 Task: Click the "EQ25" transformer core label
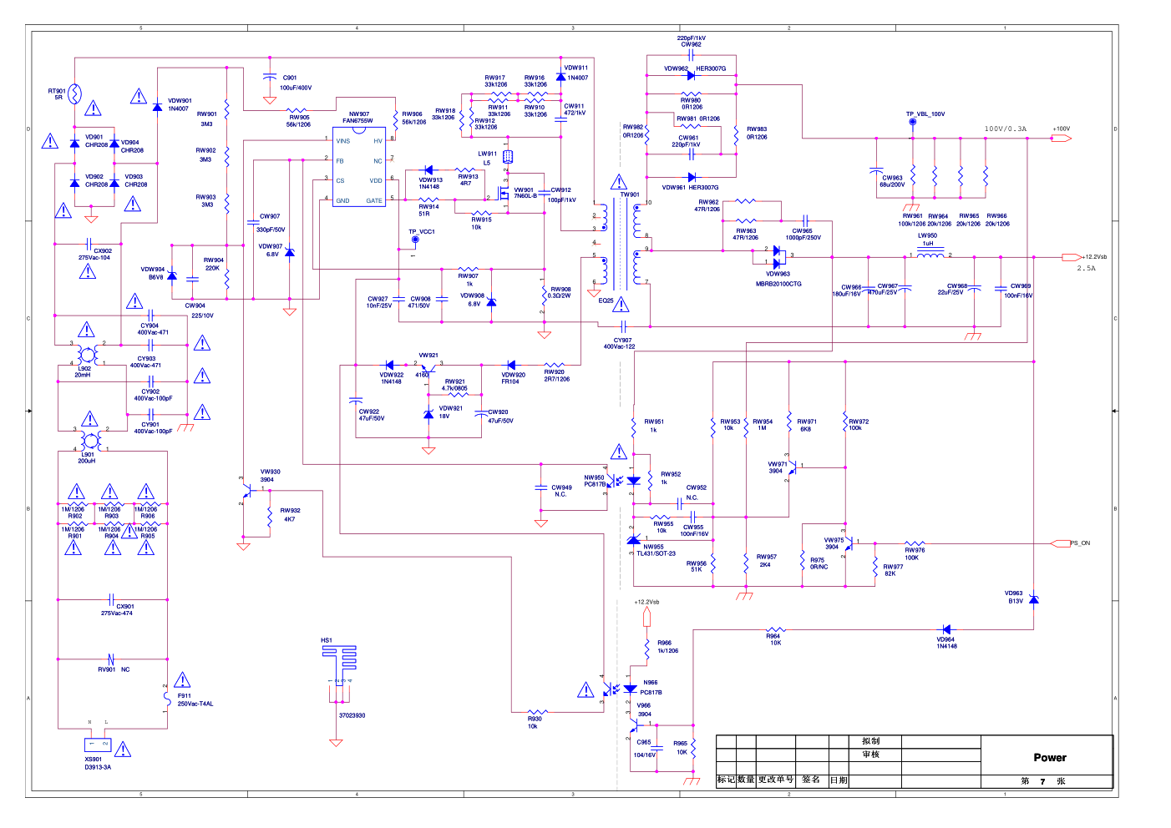606,300
